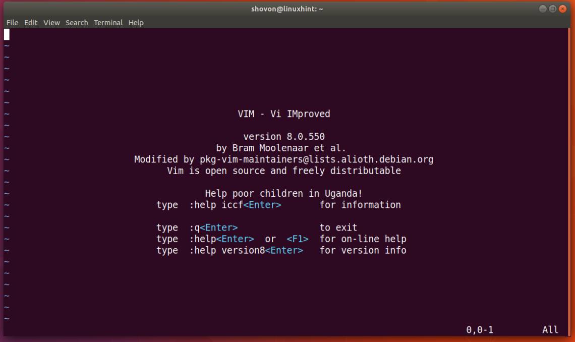Open the Terminal menu

point(108,23)
